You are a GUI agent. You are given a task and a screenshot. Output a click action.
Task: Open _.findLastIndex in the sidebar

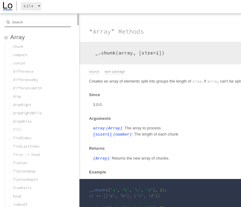[x=24, y=146]
